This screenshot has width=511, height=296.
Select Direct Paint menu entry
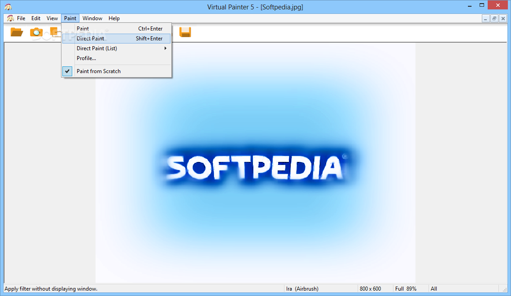(117, 39)
